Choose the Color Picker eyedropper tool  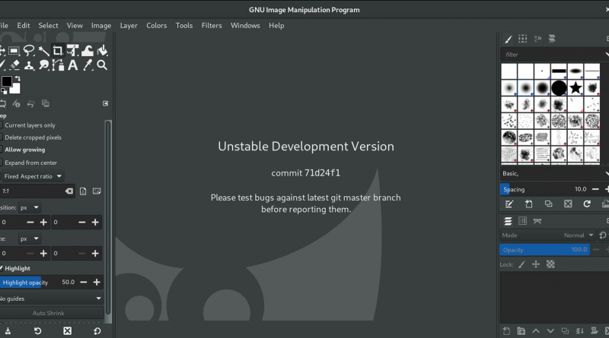pos(88,65)
